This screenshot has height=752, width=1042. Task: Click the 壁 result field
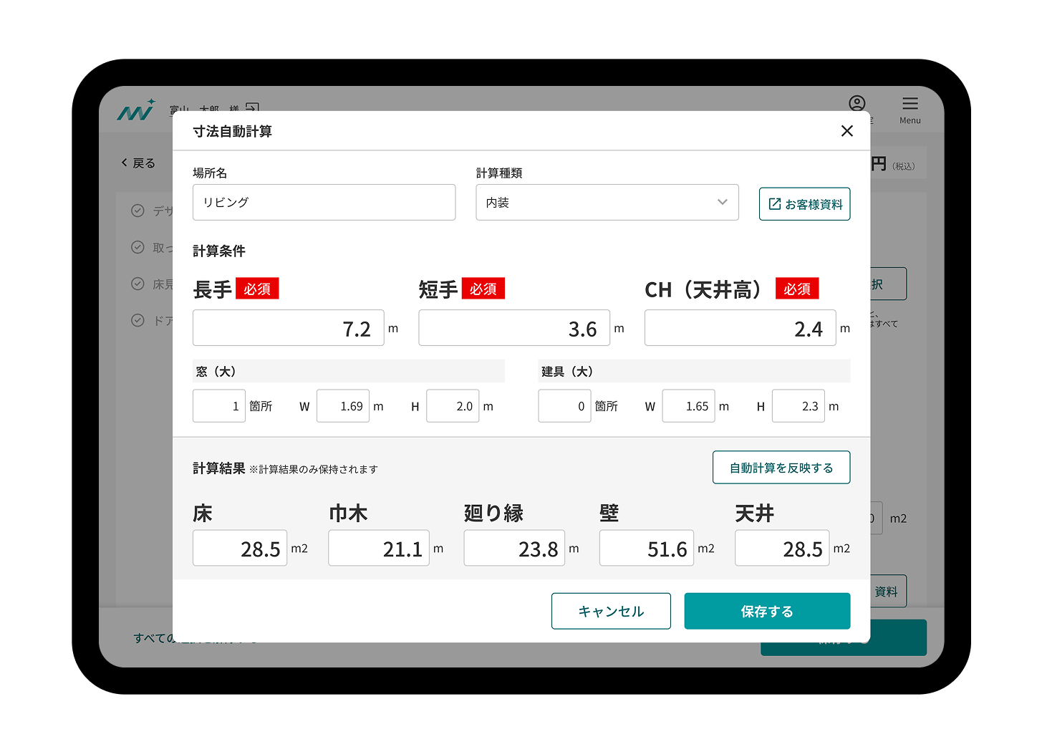646,549
